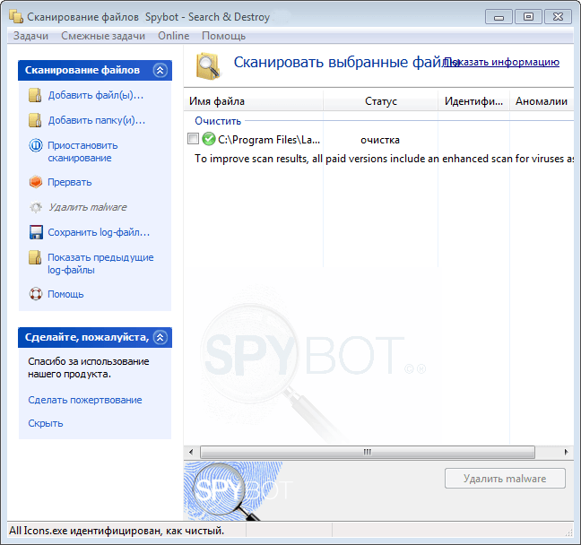581x545 pixels.
Task: Click Показать предыдущие log-файлы link
Action: point(100,264)
